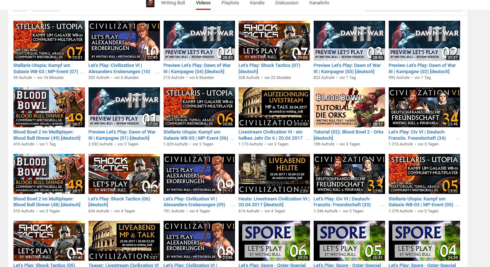Screen dimensions: 490x267
Task: Open the Writing Bull channel home tab
Action: [x=173, y=3]
